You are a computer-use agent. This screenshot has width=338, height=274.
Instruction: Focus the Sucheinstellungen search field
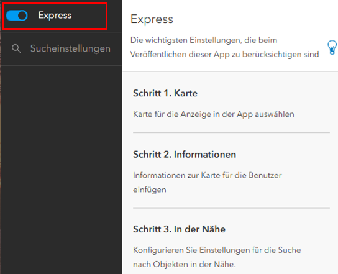(62, 48)
